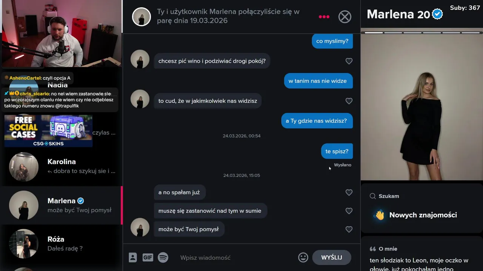Heart the message "muszę się zastanowić nad tym w sumie"
The width and height of the screenshot is (483, 271).
point(349,211)
